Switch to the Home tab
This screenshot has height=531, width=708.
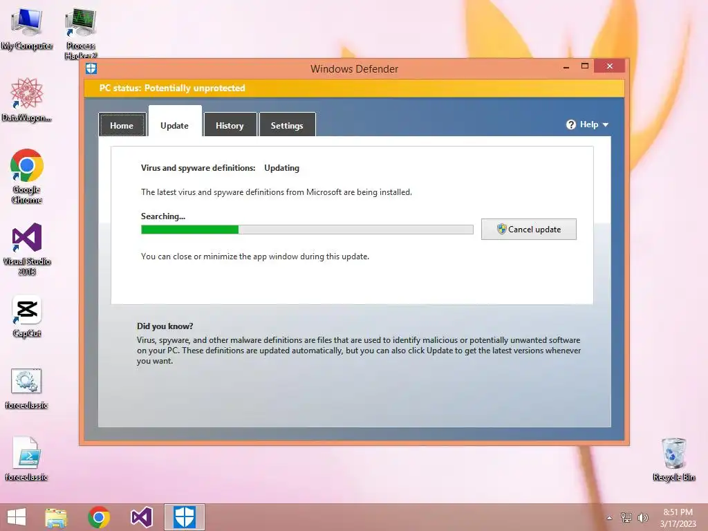click(x=122, y=124)
